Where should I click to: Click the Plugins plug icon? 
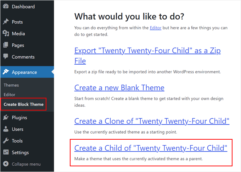[x=6, y=118]
